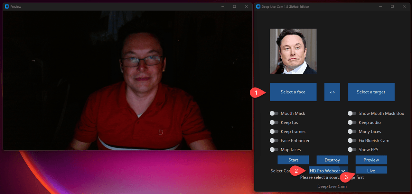This screenshot has width=412, height=194.
Task: Click the source face thumbnail image
Action: (x=293, y=51)
